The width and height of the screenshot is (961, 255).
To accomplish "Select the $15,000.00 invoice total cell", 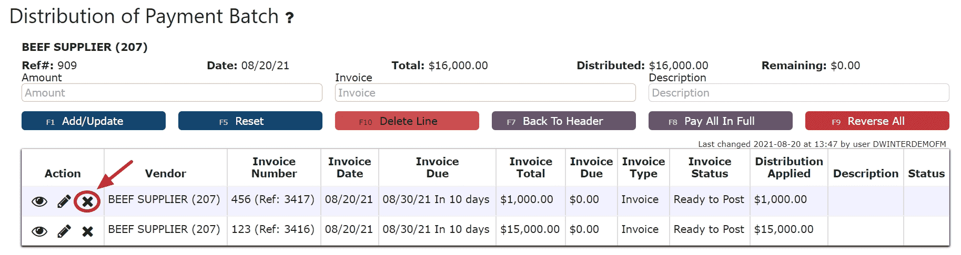I will coord(530,229).
